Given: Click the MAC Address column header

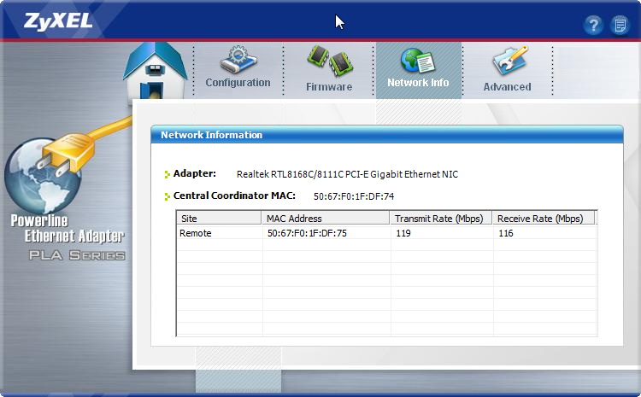Looking at the screenshot, I should click(325, 219).
